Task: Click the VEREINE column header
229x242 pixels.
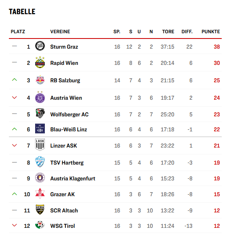Action: point(60,32)
